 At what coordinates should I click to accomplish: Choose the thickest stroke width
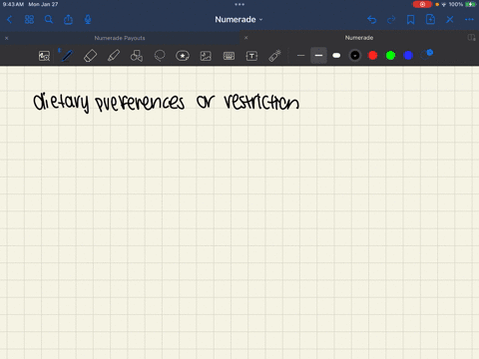coord(336,56)
